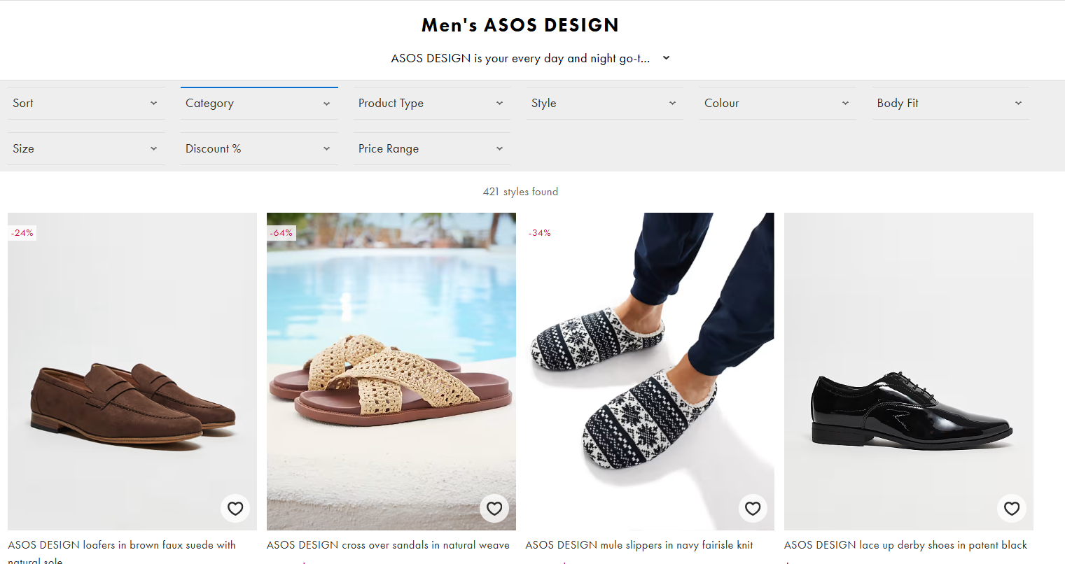View the brown faux suede loafers image

(132, 372)
